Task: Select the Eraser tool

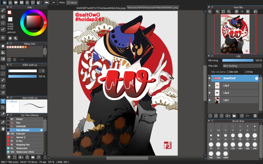Action: tap(3, 17)
